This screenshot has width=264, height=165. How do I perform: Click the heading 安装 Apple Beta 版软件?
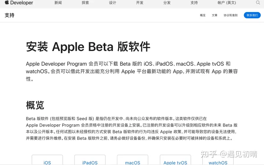(x=88, y=47)
